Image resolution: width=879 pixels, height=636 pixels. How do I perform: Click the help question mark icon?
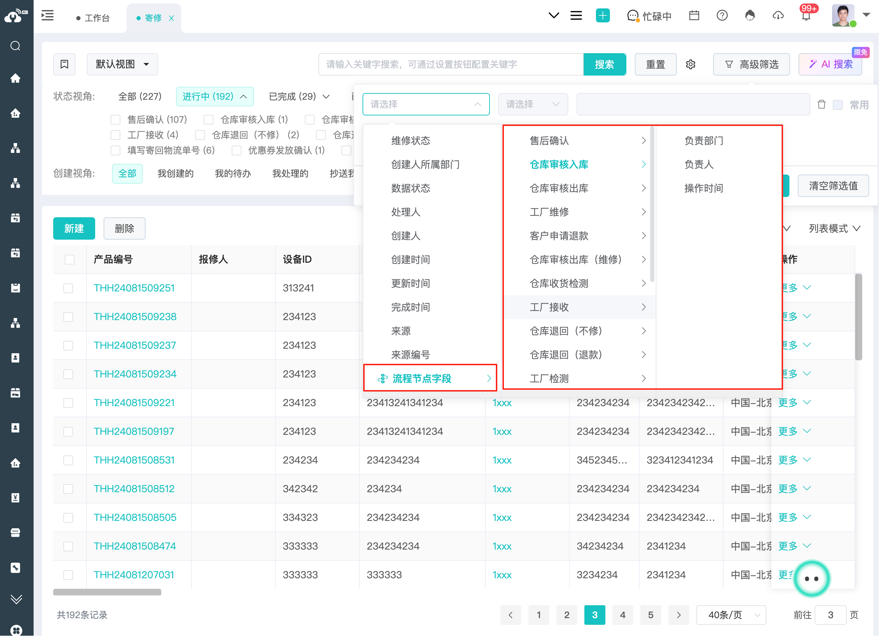[722, 15]
